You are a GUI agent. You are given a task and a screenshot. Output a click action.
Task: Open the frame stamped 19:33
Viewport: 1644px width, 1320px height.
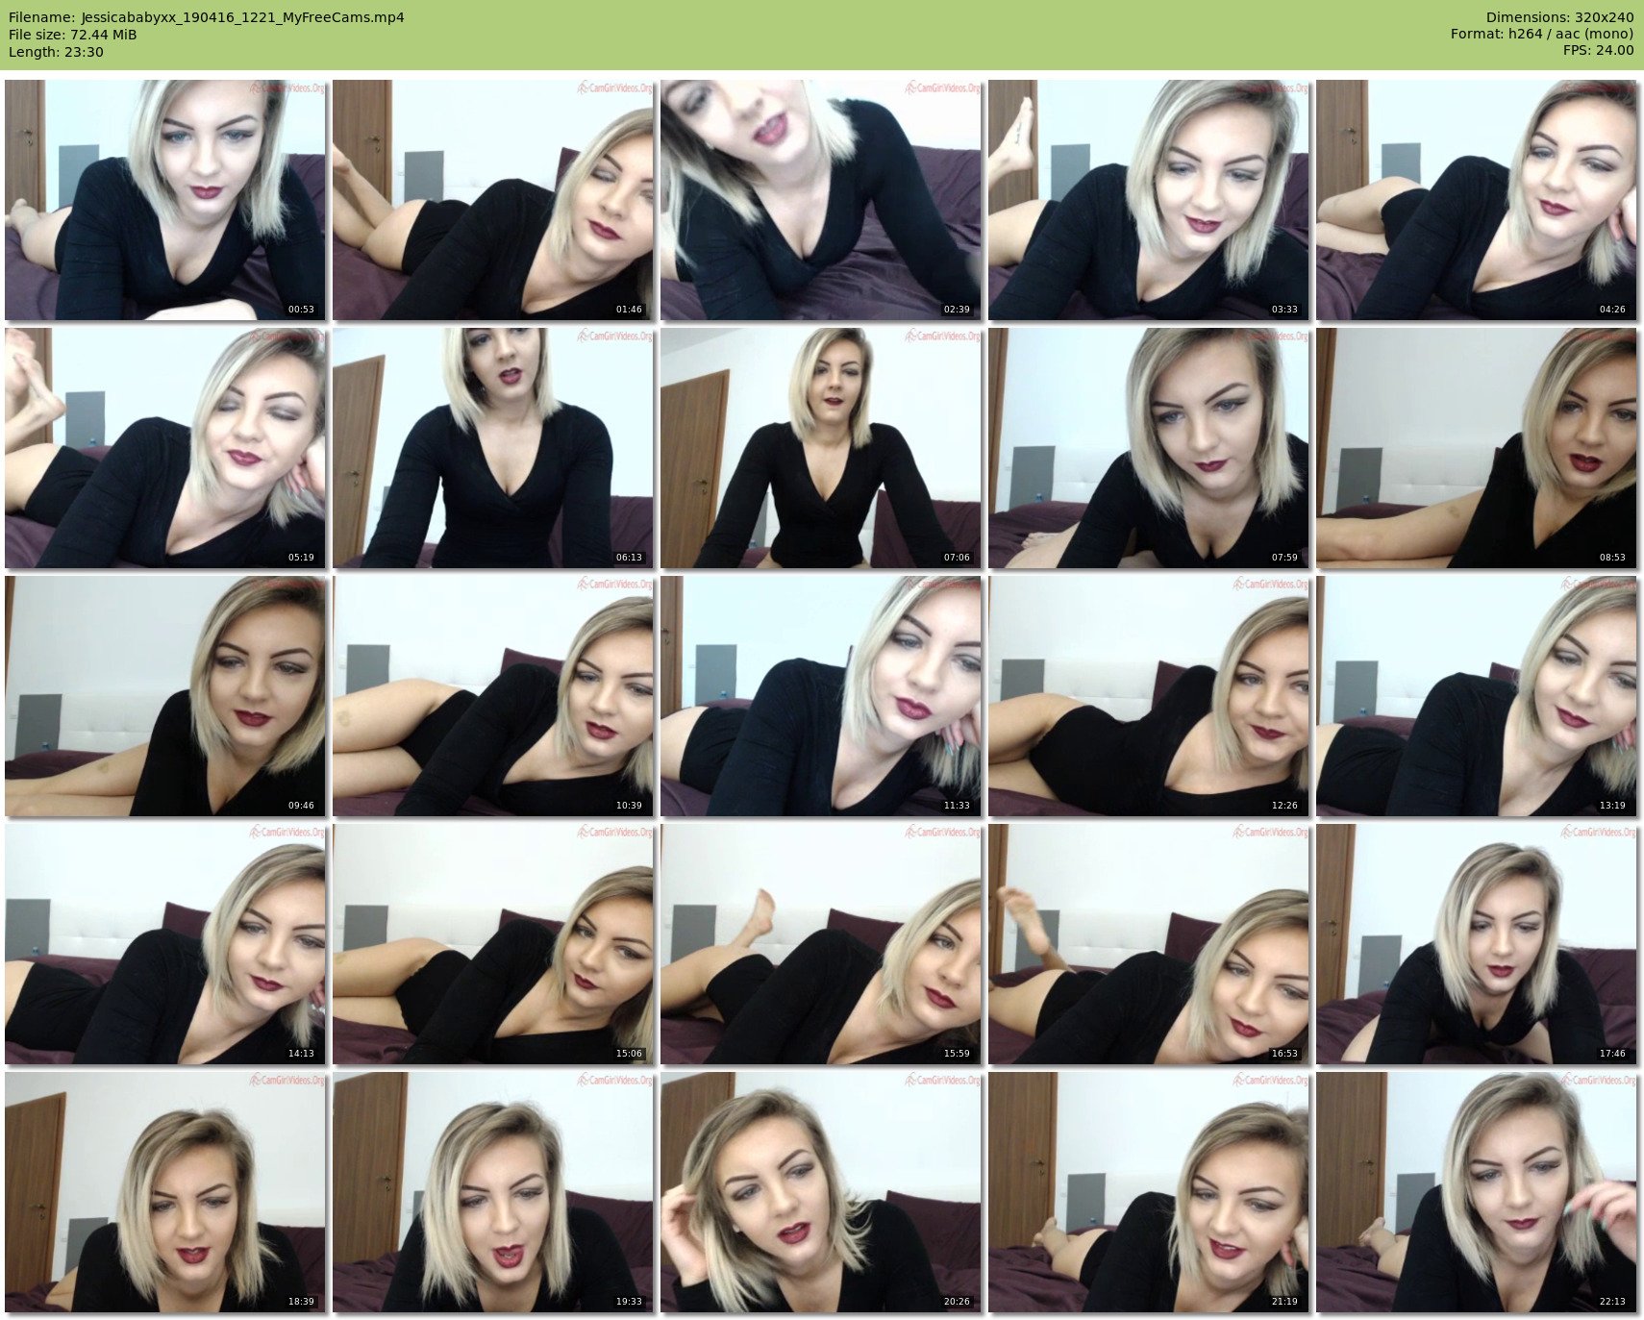coord(493,1192)
